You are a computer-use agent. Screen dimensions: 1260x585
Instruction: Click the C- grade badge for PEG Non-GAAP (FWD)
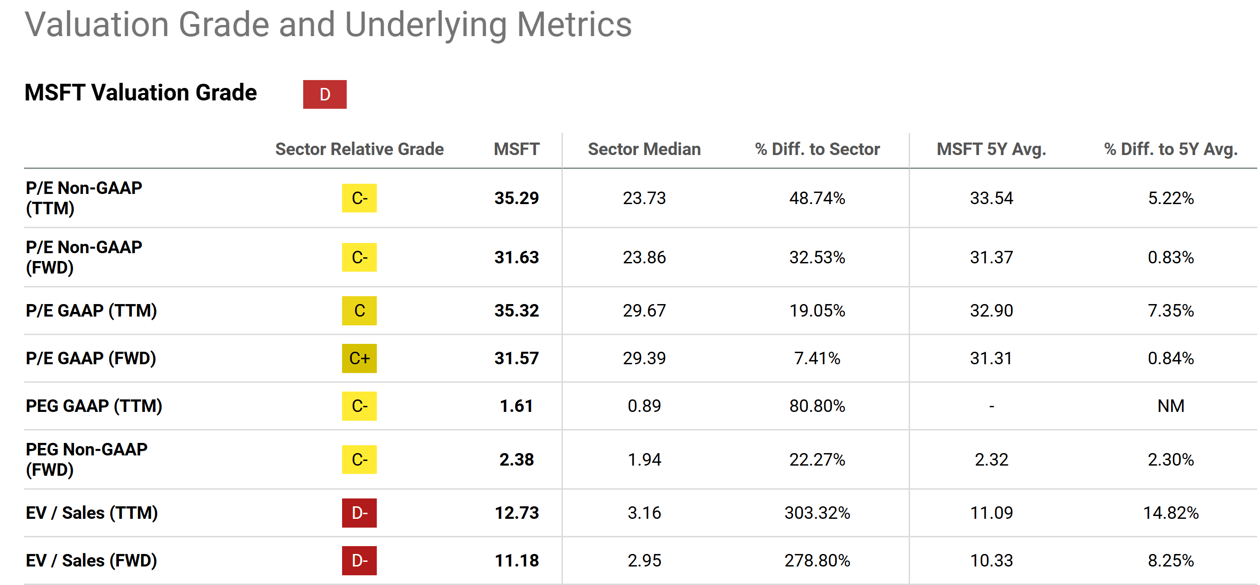click(359, 460)
